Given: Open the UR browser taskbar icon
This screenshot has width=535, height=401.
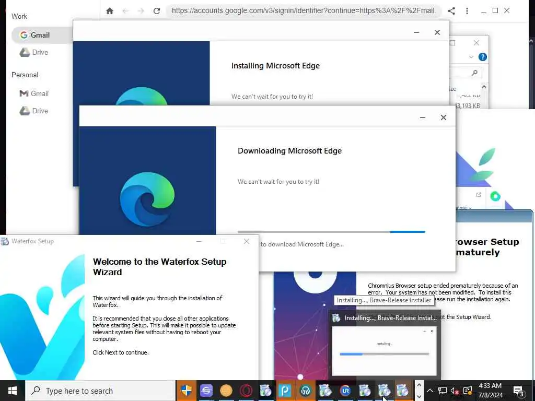Looking at the screenshot, I should coord(345,391).
